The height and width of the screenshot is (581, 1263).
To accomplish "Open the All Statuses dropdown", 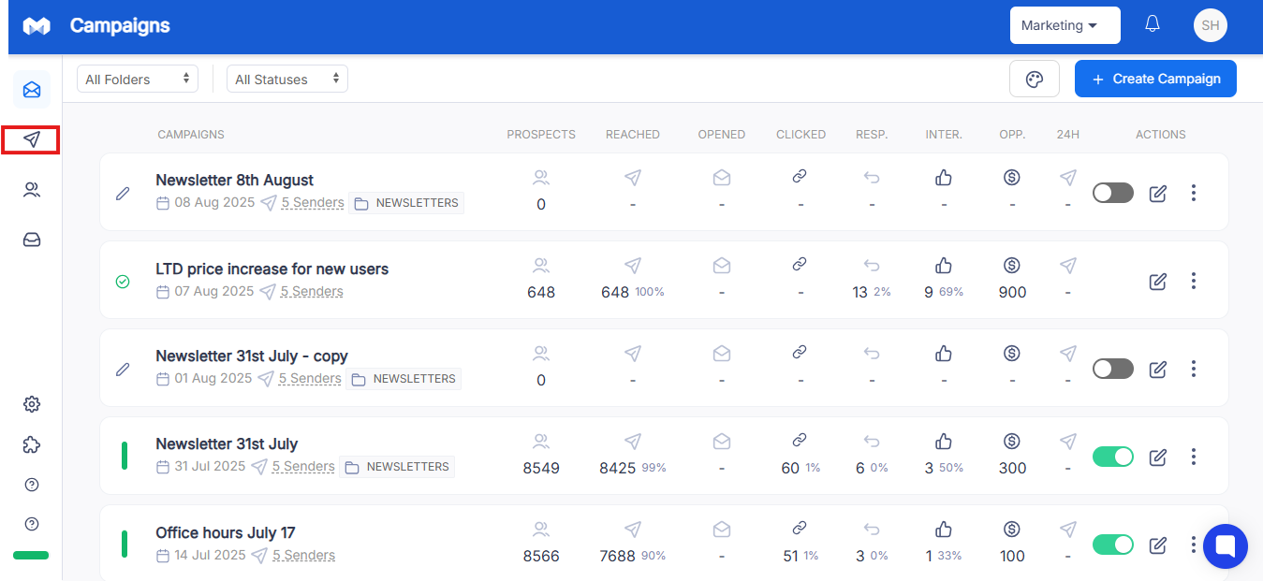I will (287, 80).
